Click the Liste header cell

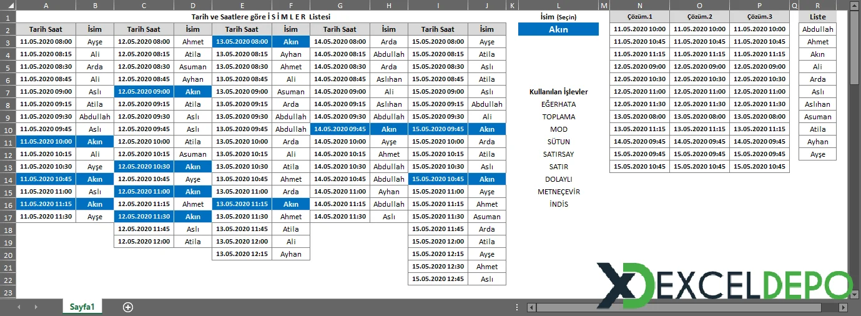(x=817, y=17)
